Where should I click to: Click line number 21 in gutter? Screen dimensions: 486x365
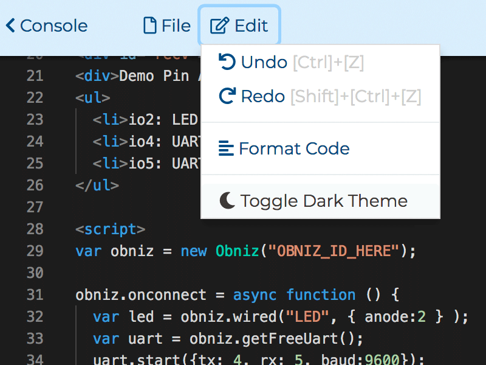click(35, 76)
